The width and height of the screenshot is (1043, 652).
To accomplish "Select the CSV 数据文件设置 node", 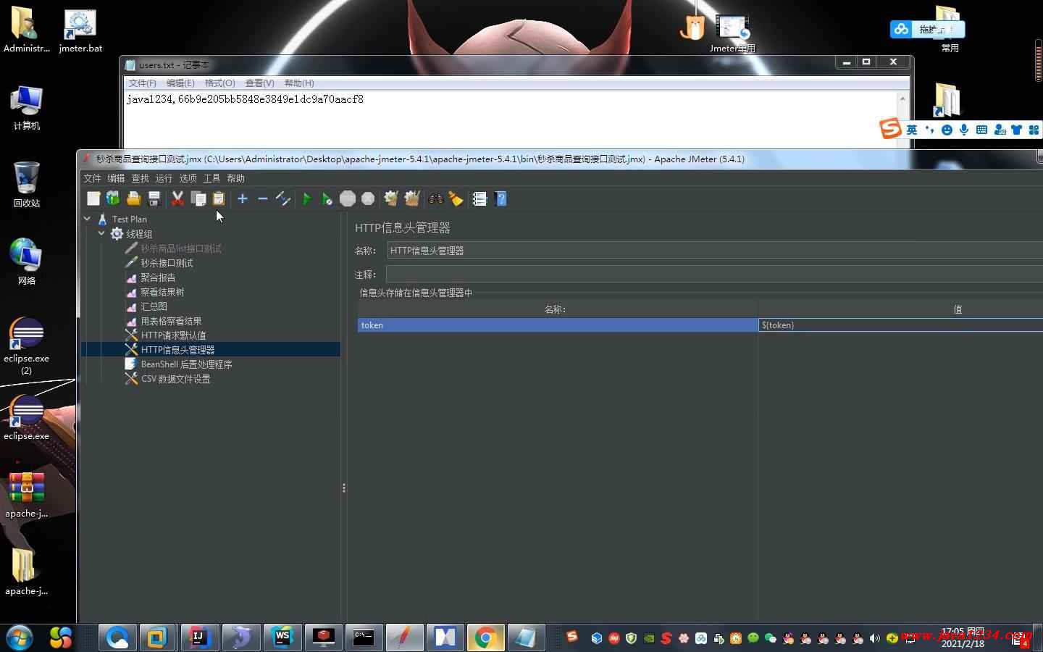I will point(175,379).
